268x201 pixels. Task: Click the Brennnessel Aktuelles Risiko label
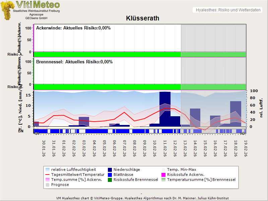[74, 62]
